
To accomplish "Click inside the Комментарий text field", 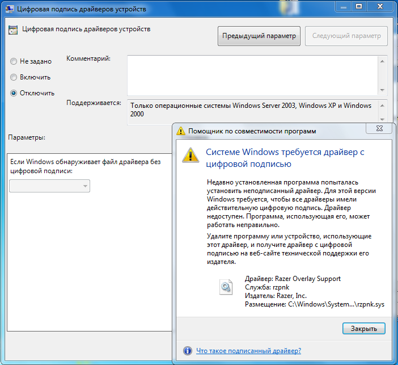I will 252,75.
